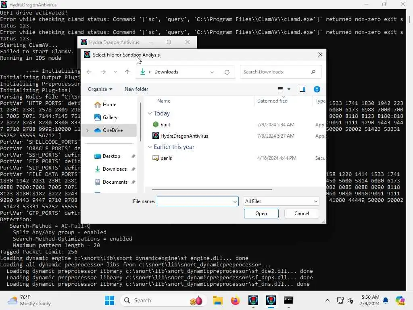The height and width of the screenshot is (310, 413).
Task: Show hidden system tray icons
Action: tap(327, 300)
